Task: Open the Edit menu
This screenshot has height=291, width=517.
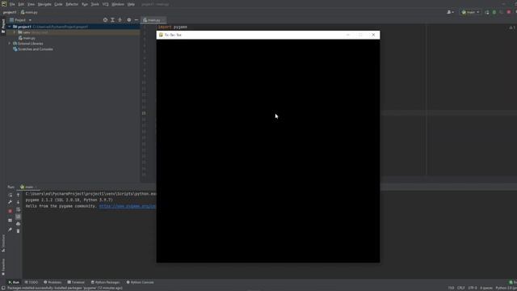Action: tap(21, 4)
